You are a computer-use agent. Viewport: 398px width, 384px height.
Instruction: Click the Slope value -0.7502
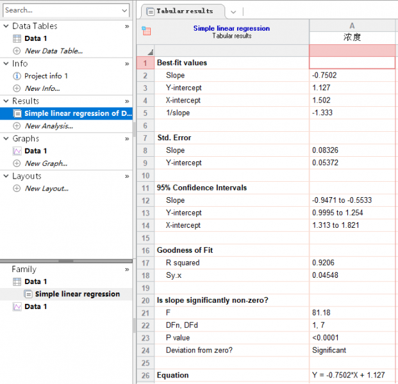click(324, 76)
